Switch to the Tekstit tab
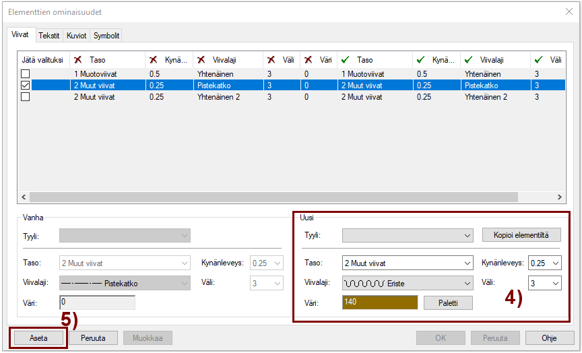 pos(49,36)
